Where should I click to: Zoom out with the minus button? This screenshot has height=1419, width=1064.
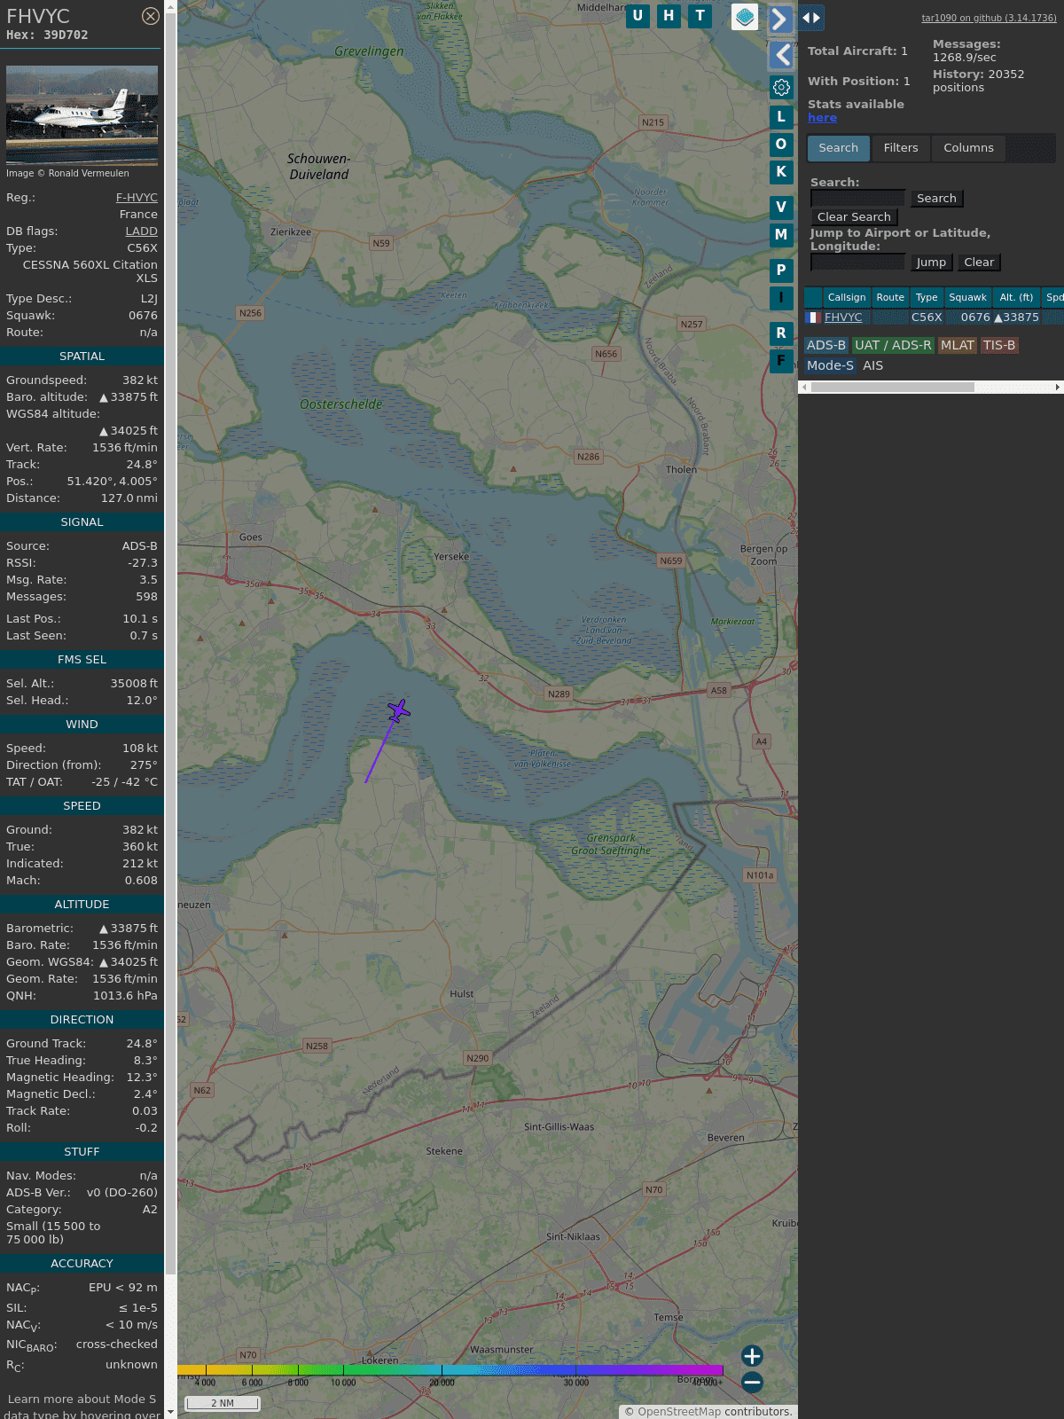click(x=752, y=1382)
